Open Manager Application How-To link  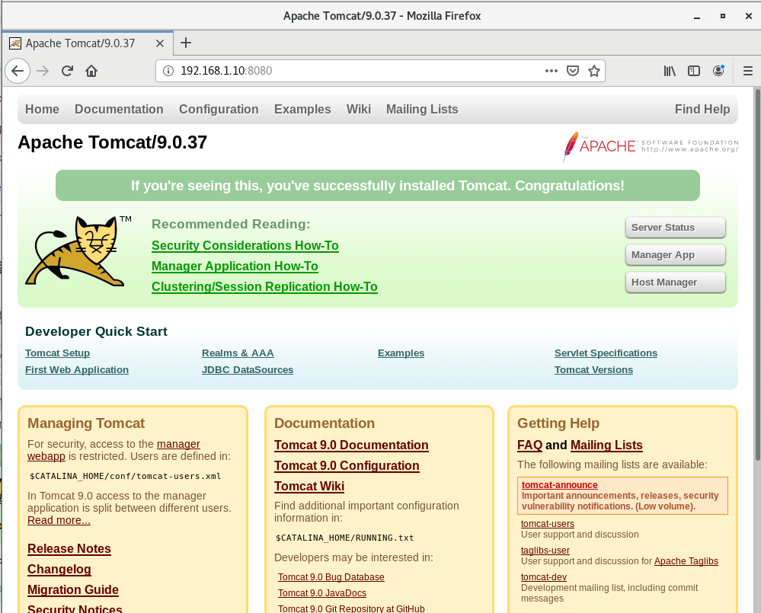(235, 267)
